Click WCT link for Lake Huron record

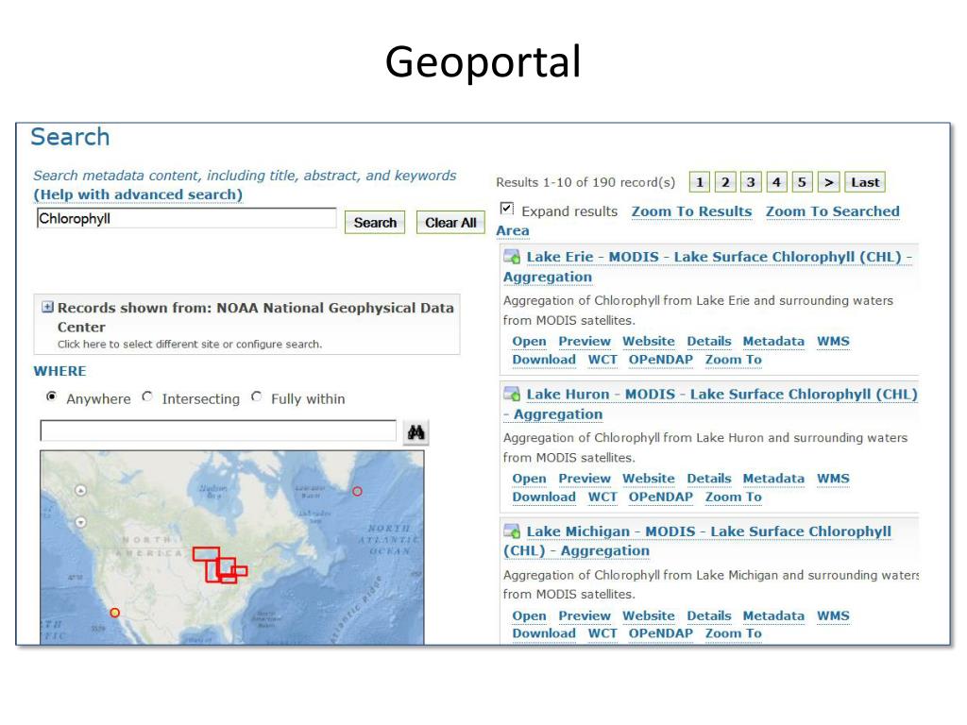click(x=602, y=497)
